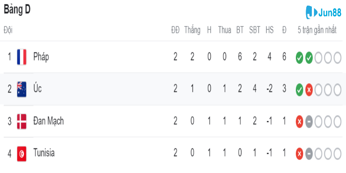Click the Đội column header
The height and width of the screenshot is (173, 346).
click(x=8, y=30)
